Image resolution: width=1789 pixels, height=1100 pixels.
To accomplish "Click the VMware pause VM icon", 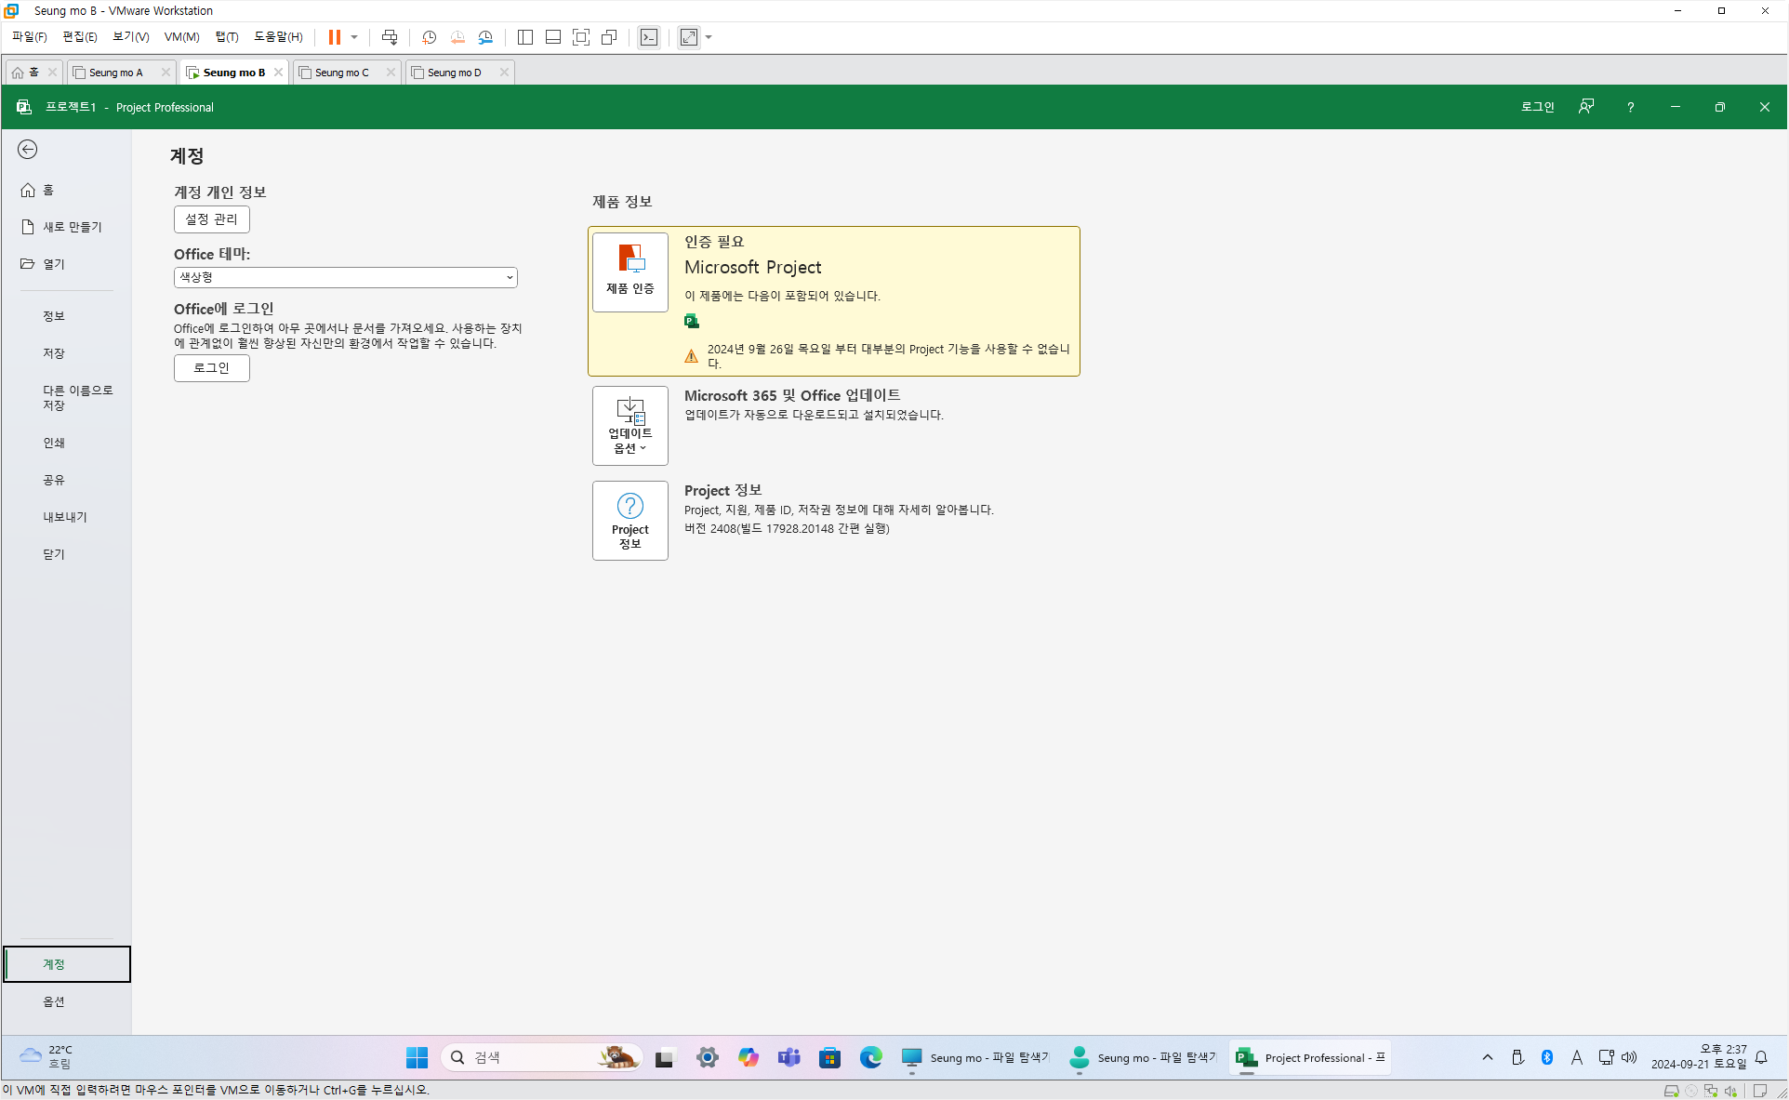I will click(334, 37).
